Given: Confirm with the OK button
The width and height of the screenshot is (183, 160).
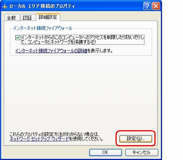Looking at the screenshot, I should pyautogui.click(x=106, y=152).
